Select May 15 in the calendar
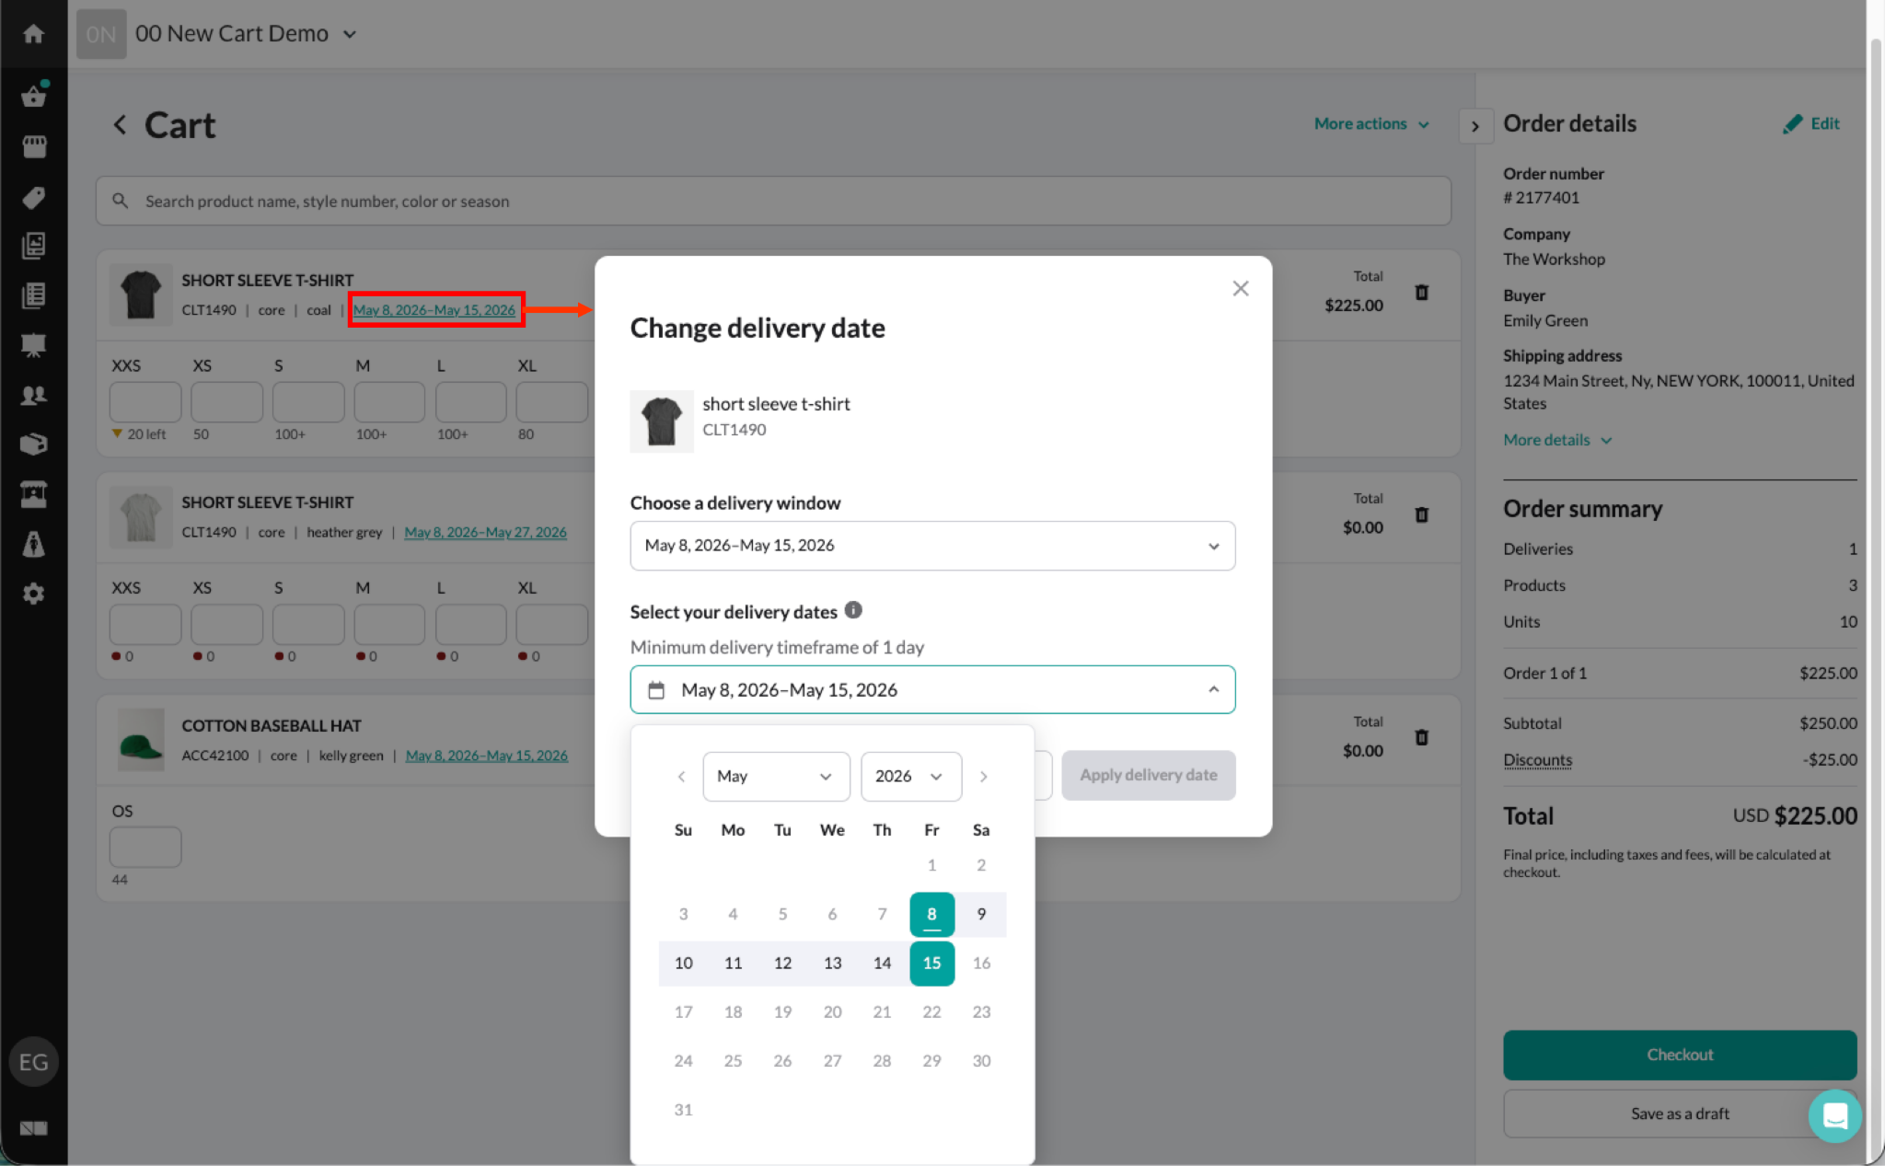The image size is (1885, 1166). [931, 964]
